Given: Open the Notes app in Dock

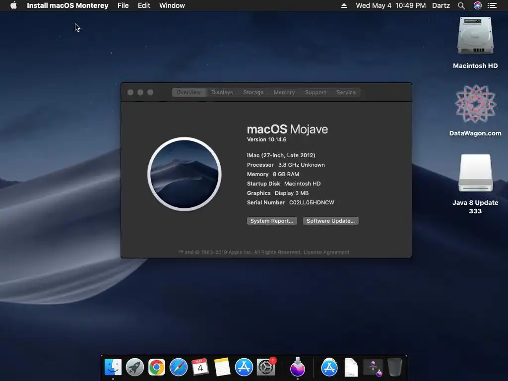Looking at the screenshot, I should tap(222, 367).
